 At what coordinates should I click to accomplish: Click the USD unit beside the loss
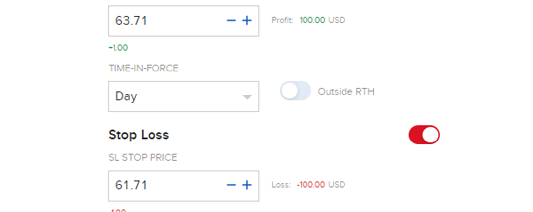point(337,185)
